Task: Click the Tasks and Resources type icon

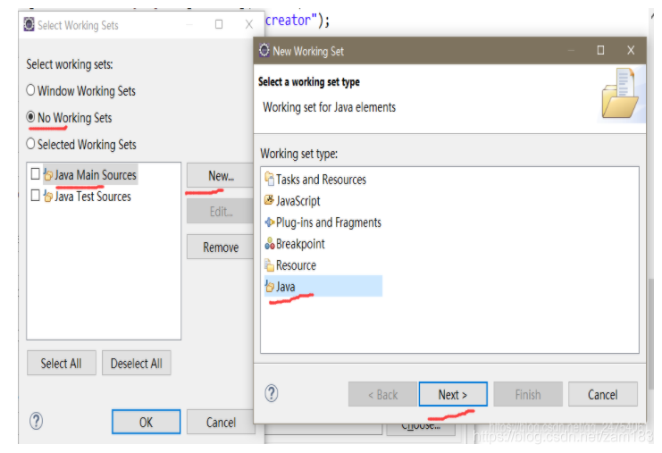Action: (270, 179)
